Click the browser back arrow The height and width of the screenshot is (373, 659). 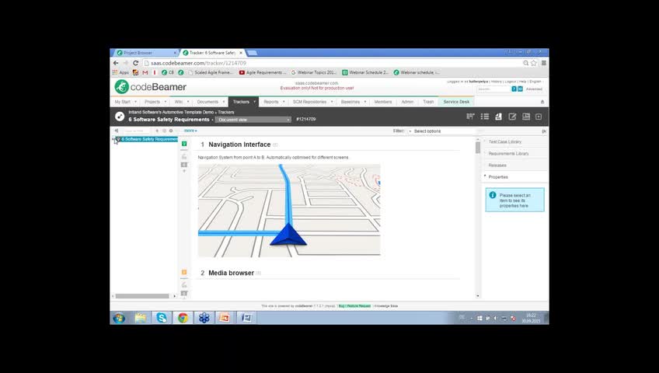(x=116, y=63)
